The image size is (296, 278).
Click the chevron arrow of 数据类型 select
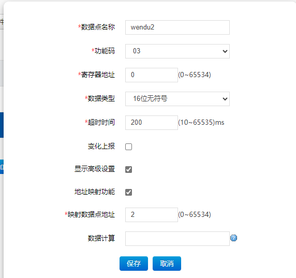coord(225,99)
